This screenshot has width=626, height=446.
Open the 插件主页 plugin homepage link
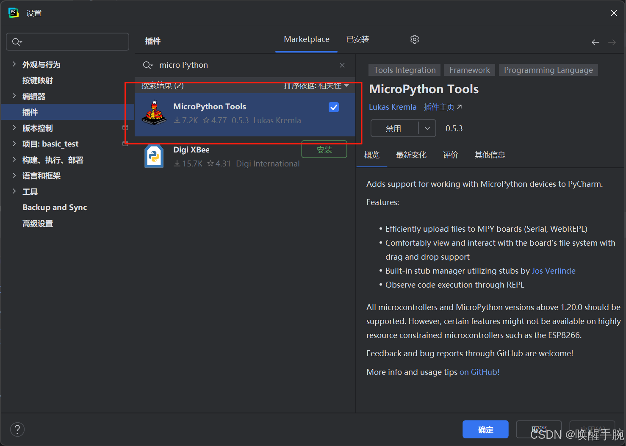click(x=443, y=107)
